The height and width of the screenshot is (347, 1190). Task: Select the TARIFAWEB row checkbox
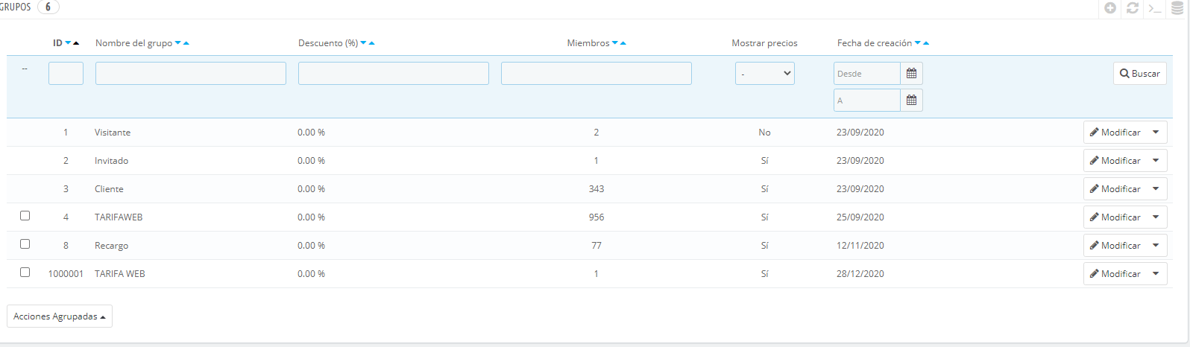pyautogui.click(x=25, y=215)
